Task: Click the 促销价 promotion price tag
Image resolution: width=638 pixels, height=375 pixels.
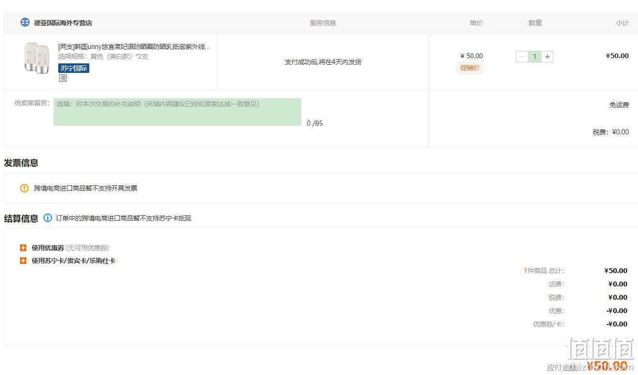Action: tap(470, 68)
